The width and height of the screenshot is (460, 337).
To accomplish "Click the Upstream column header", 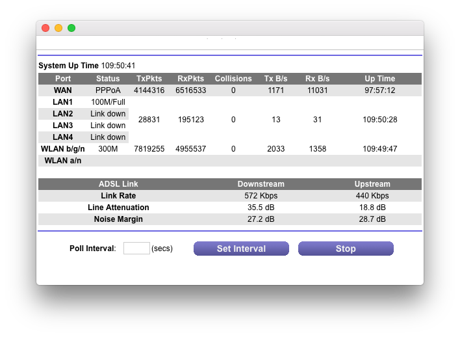I will pyautogui.click(x=372, y=184).
